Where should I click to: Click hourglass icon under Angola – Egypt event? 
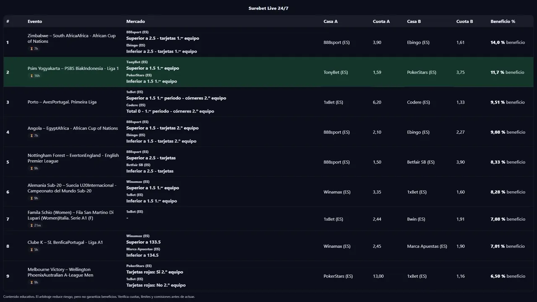click(x=31, y=135)
